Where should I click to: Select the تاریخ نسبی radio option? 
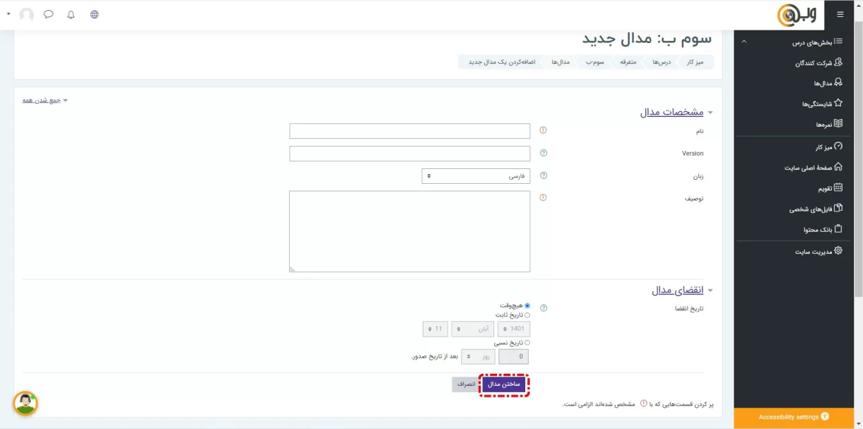(527, 343)
